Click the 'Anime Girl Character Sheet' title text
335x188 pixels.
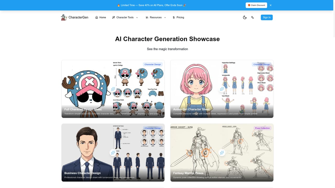[191, 109]
